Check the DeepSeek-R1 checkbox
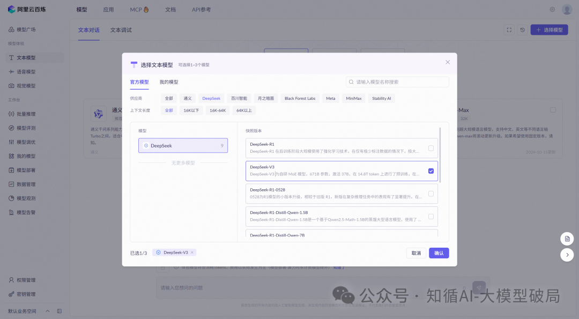 point(431,149)
